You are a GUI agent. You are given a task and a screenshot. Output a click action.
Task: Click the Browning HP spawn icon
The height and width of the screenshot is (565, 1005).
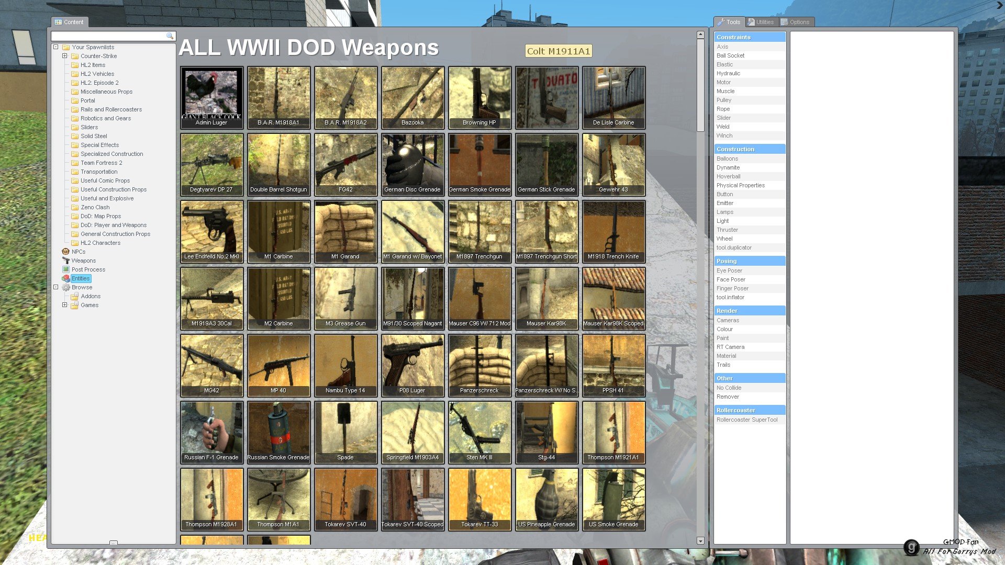[x=479, y=97]
